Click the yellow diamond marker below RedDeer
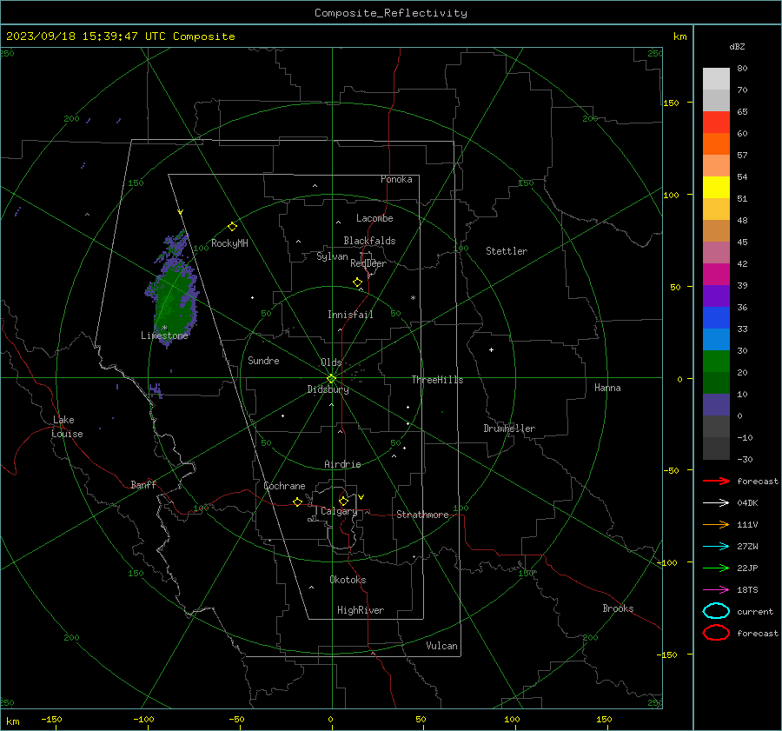This screenshot has height=731, width=782. 358,282
